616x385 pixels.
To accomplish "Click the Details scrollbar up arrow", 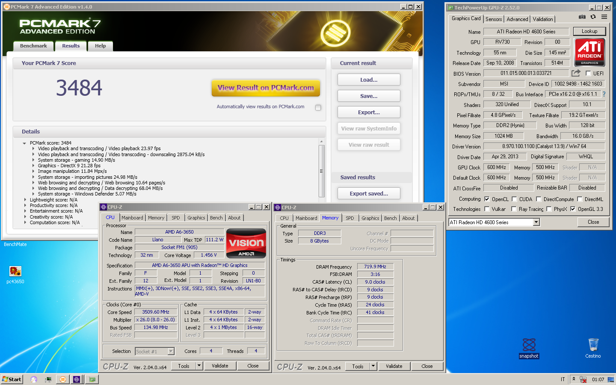I will click(x=321, y=142).
